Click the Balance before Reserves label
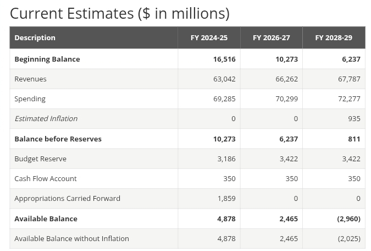 click(58, 139)
